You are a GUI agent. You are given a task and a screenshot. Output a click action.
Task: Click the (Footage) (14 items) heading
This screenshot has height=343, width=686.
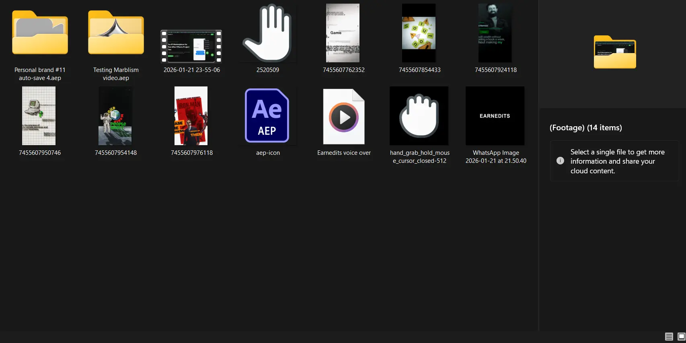pos(585,128)
